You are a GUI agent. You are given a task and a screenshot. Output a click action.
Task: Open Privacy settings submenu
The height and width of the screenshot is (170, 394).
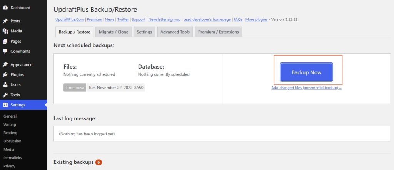(9, 166)
